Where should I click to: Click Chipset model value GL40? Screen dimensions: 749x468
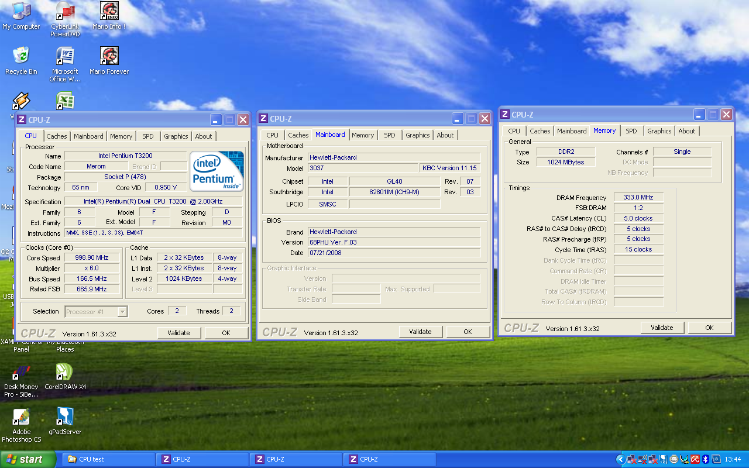[x=395, y=182]
